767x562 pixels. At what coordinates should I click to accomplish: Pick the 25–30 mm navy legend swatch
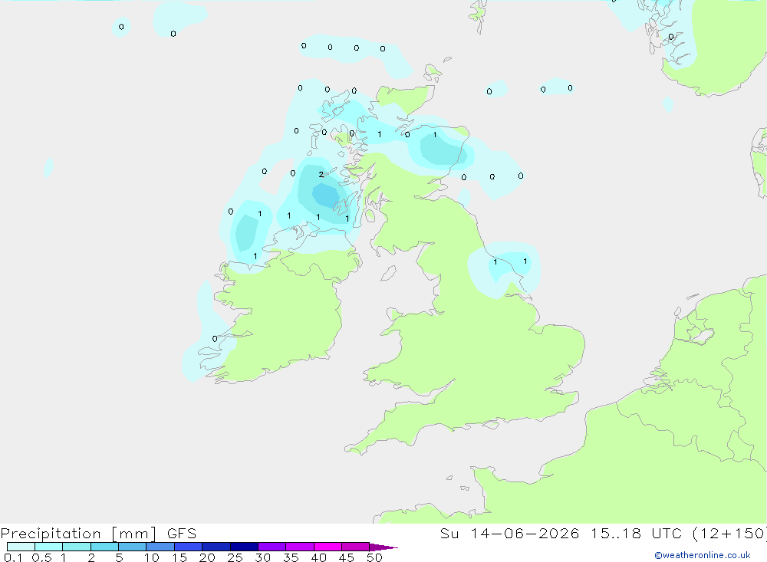coord(244,547)
